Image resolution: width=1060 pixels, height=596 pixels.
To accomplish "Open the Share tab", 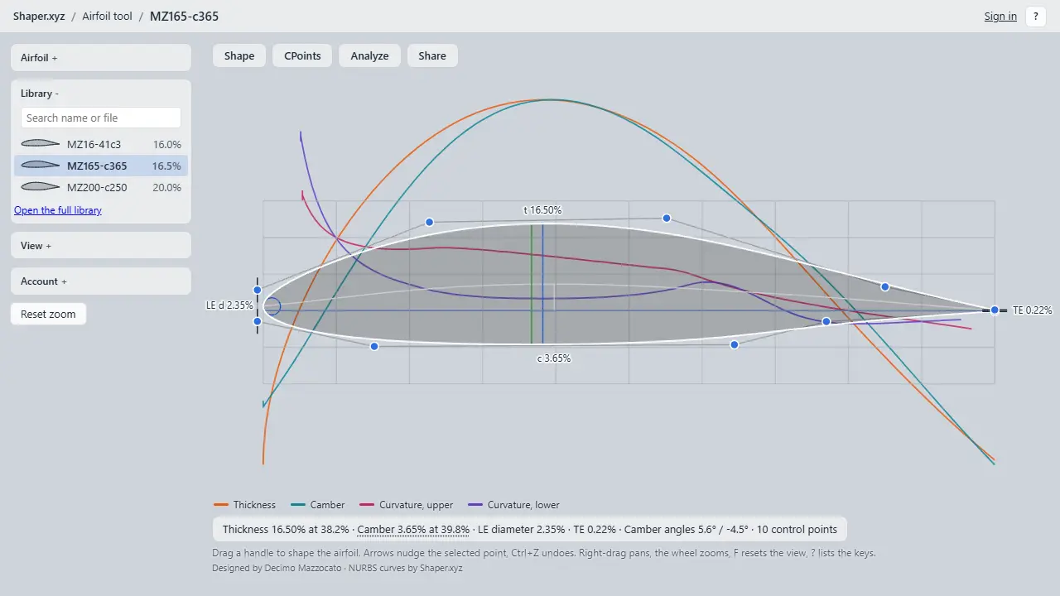I will click(x=432, y=55).
